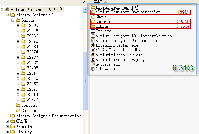This screenshot has height=134, width=199.
Task: Select the 22514 folder icon
Action: [x=23, y=95]
